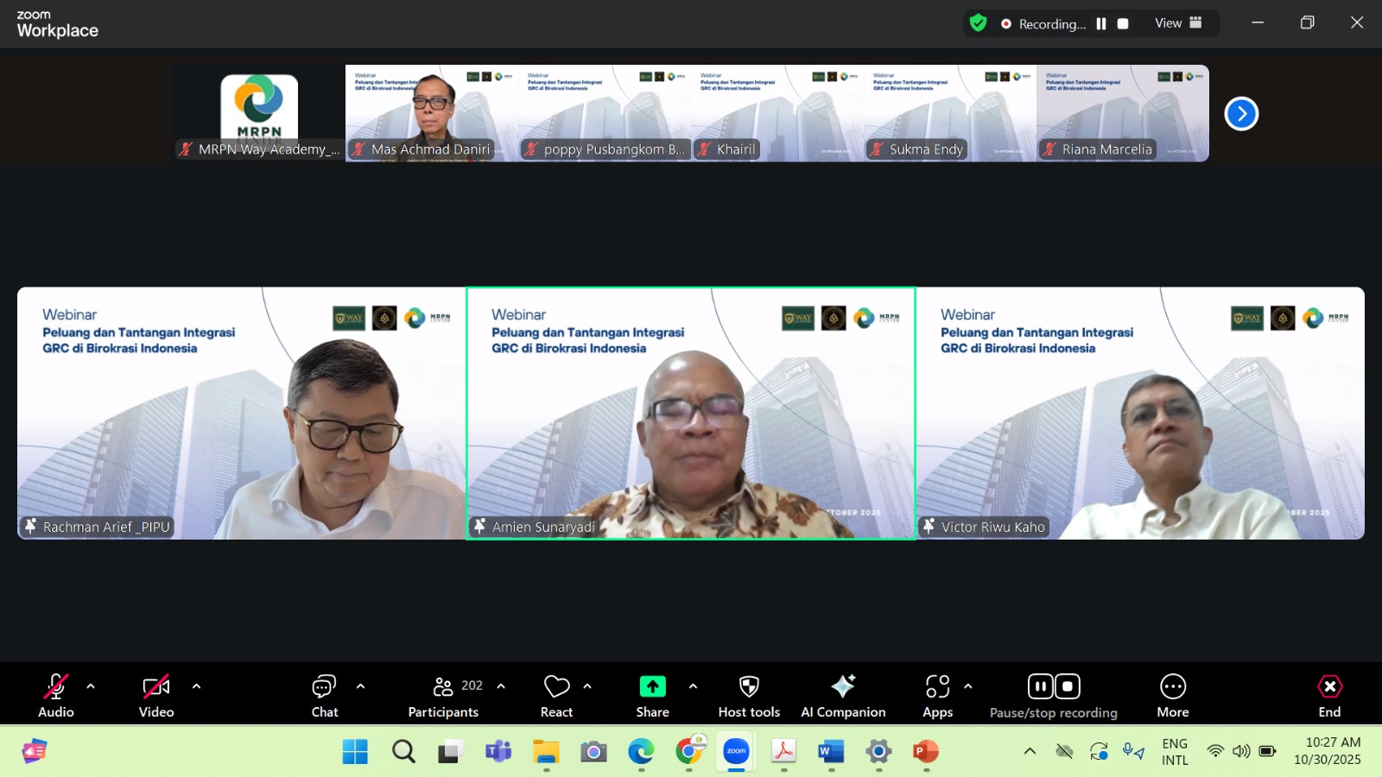Expand the React options arrow
The width and height of the screenshot is (1382, 777).
pos(587,686)
